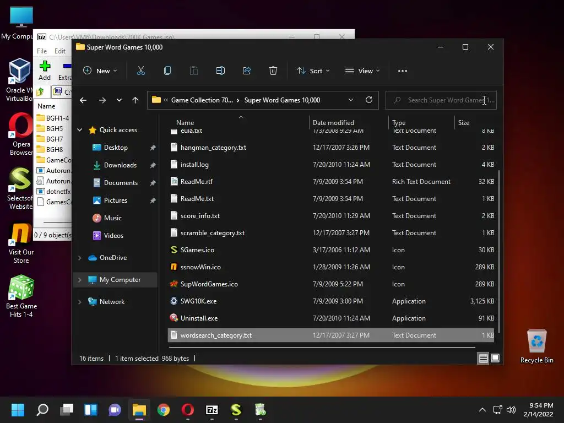The image size is (564, 423).
Task: Select the ssnowWin.ico file
Action: (200, 267)
